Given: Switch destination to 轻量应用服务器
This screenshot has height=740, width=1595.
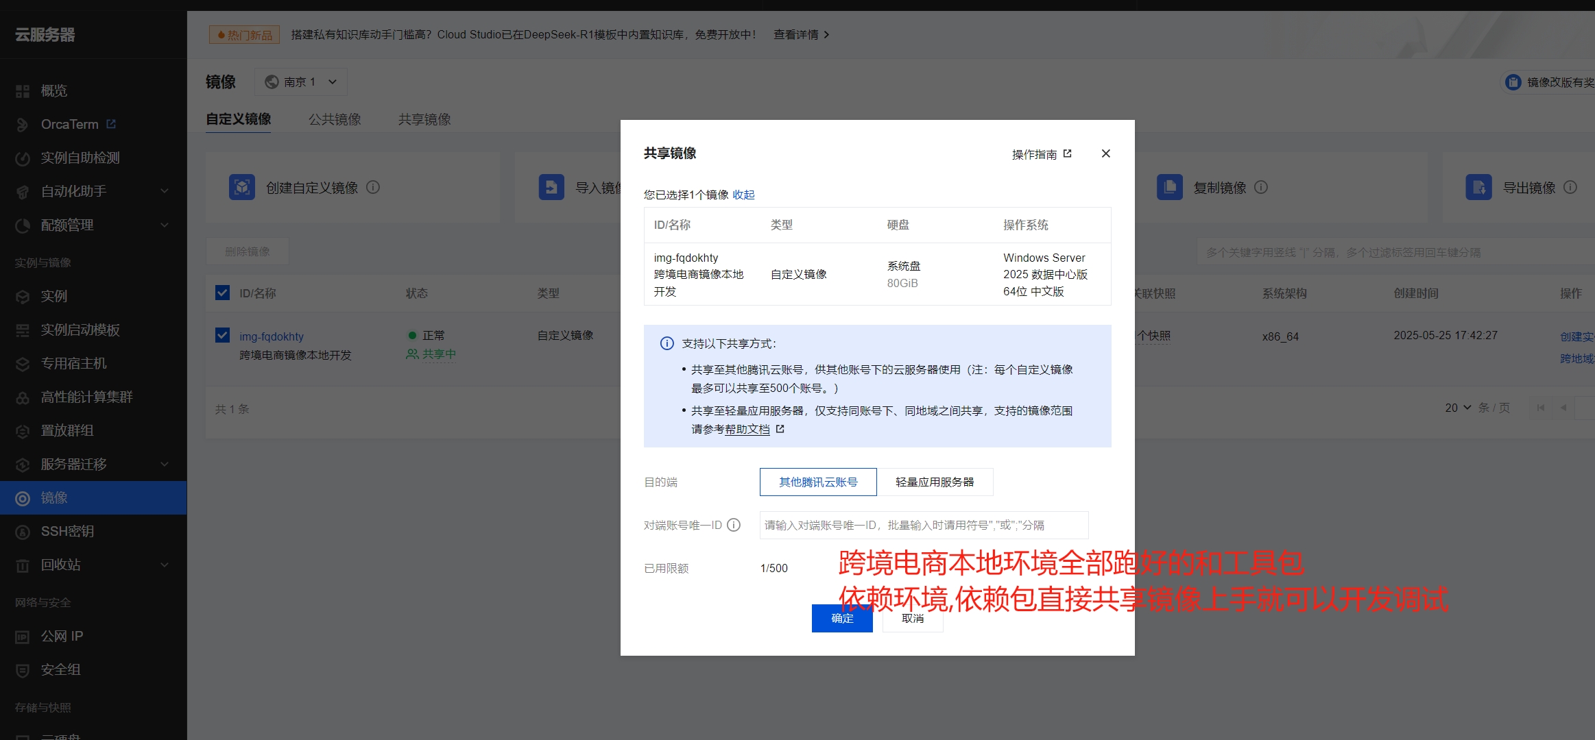Looking at the screenshot, I should click(x=937, y=482).
